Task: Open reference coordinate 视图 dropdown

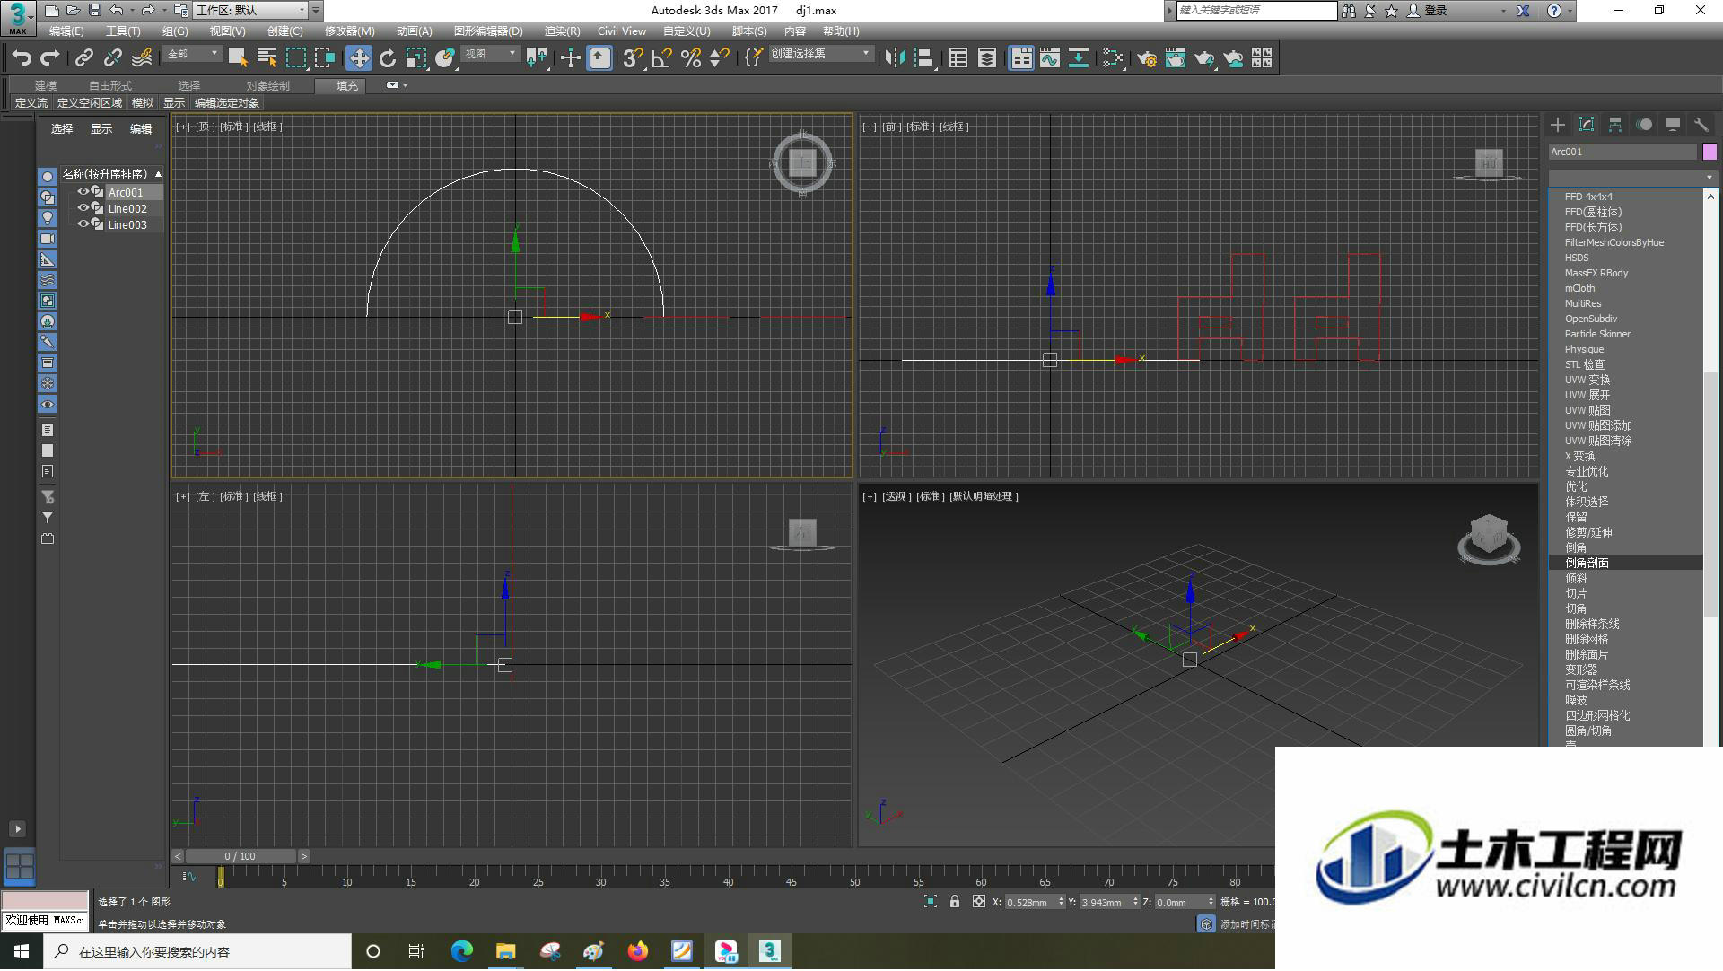Action: coord(490,54)
